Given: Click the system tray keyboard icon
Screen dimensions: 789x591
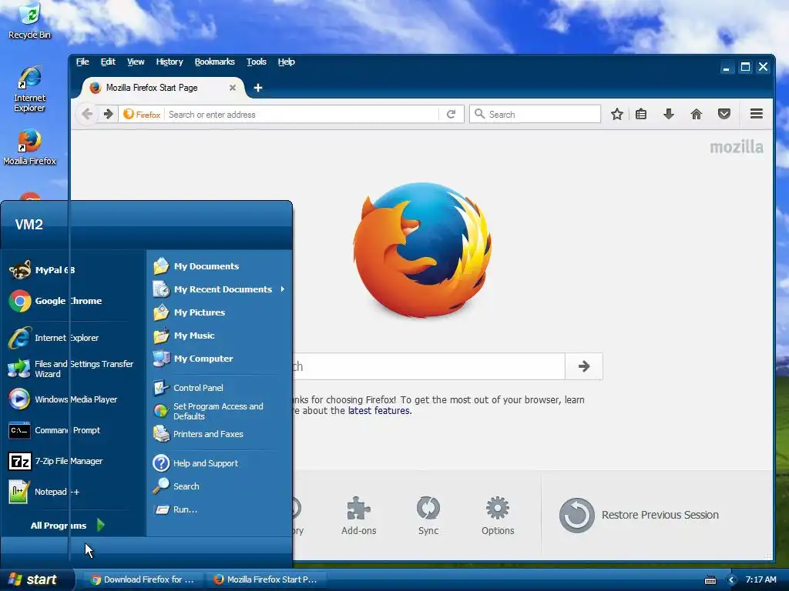Looking at the screenshot, I should pos(710,580).
